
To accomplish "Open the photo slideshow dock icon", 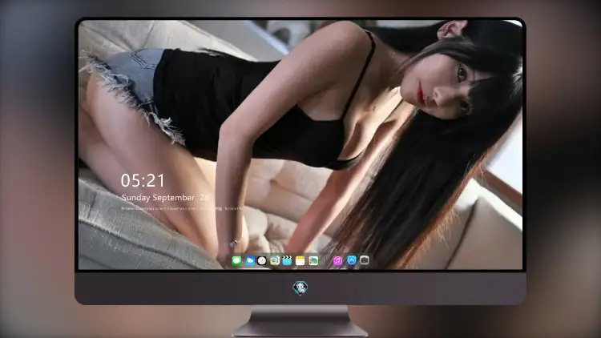I will 313,261.
